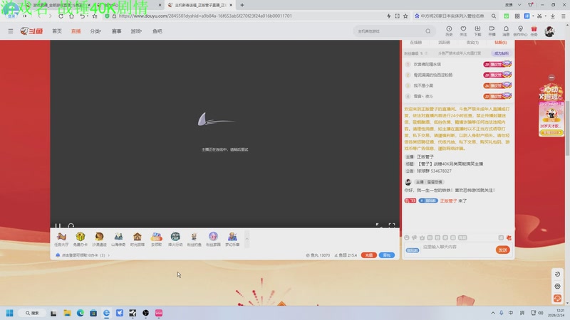The width and height of the screenshot is (570, 320).
Task: Click crown noble icon in chat toolbar
Action: [x=422, y=238]
